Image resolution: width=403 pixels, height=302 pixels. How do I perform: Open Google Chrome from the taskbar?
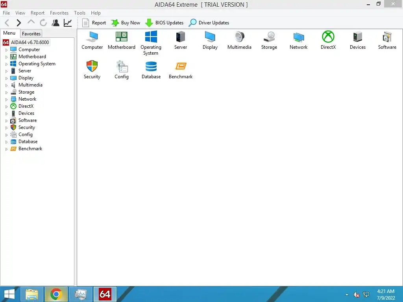point(56,294)
